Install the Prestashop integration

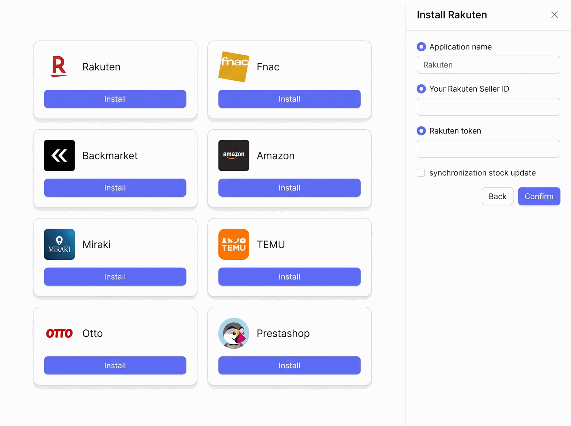tap(289, 366)
